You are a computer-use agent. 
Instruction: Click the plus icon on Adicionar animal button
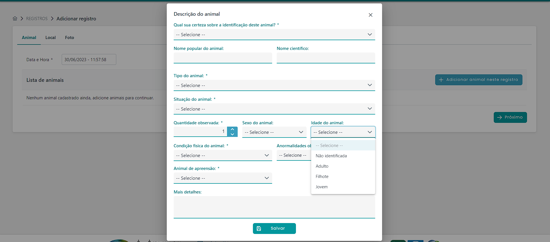(x=441, y=80)
